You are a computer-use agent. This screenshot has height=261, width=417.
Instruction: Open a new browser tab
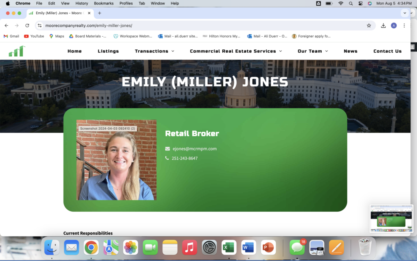[x=99, y=13]
